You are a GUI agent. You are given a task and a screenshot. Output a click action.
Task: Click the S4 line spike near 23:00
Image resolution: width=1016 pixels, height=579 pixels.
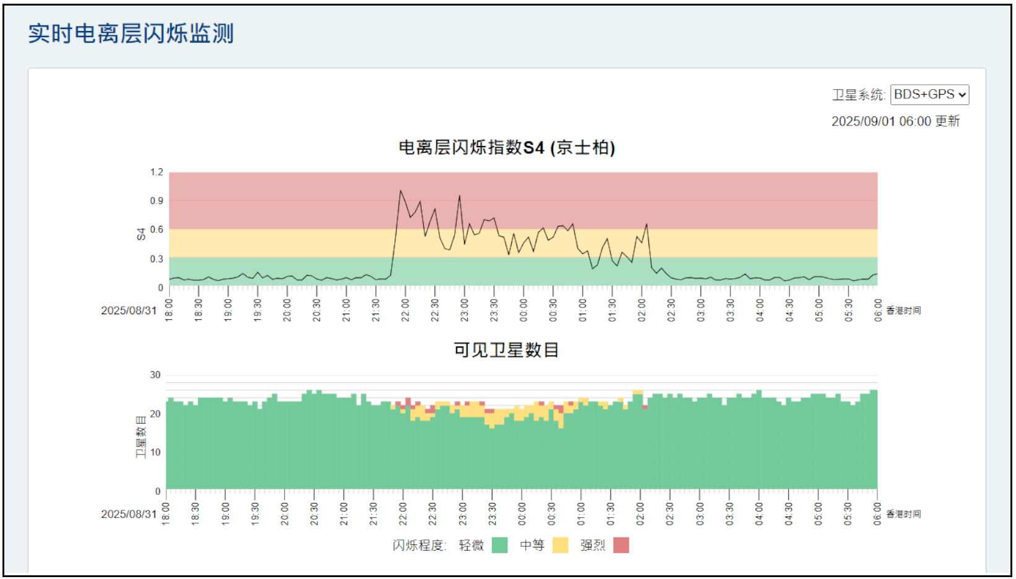coord(459,196)
